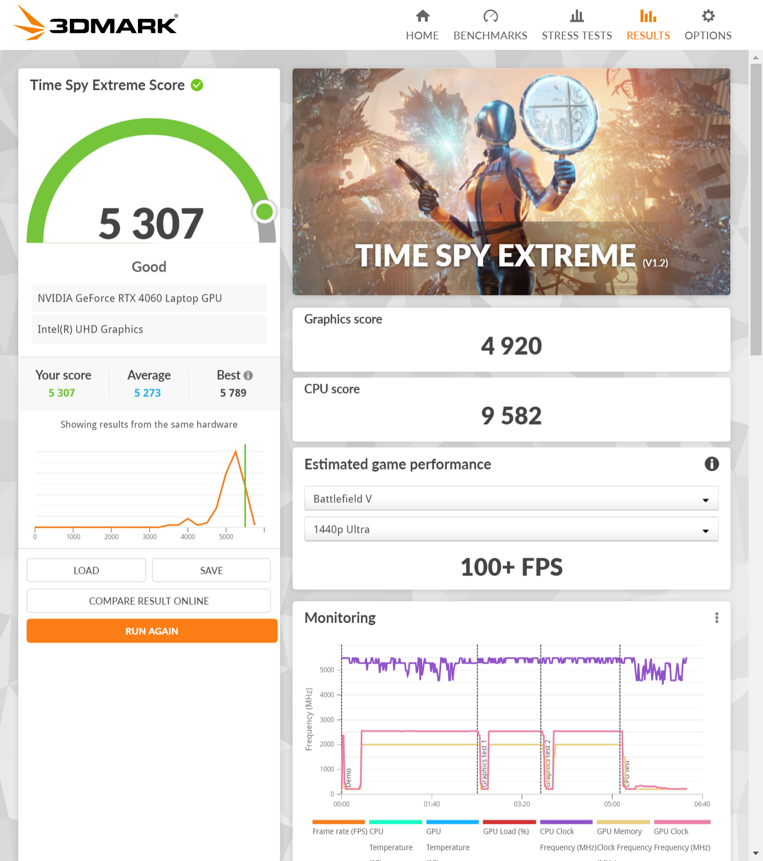The image size is (763, 861).
Task: Click the Monitoring section heading
Action: (340, 618)
